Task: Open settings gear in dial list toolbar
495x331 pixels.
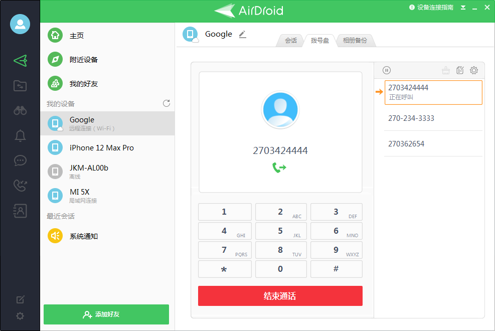Action: [473, 70]
